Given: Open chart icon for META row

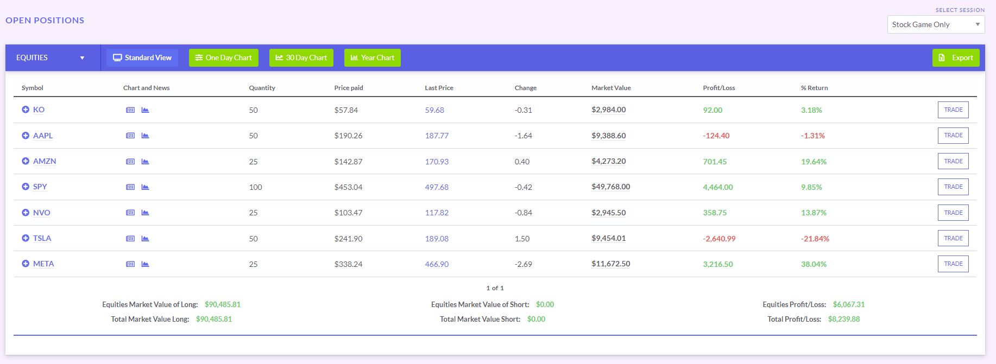Looking at the screenshot, I should pos(145,264).
